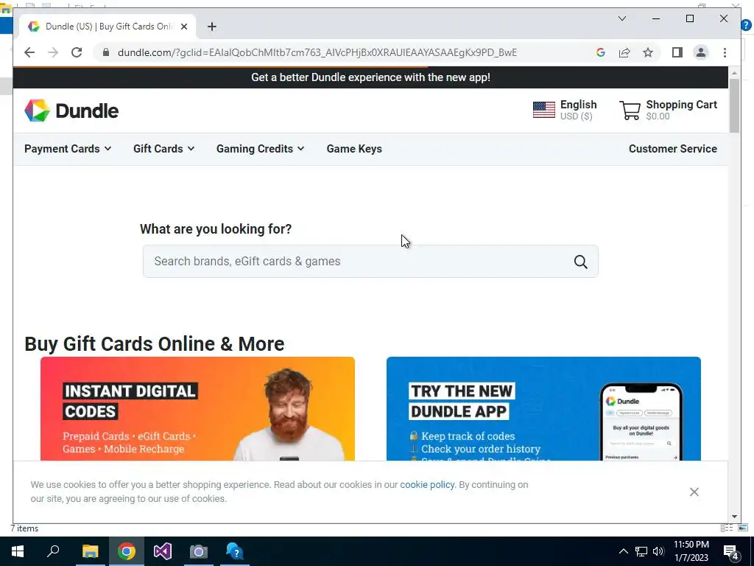Viewport: 754px width, 566px height.
Task: Expand the Gaming Credits menu
Action: click(x=260, y=149)
